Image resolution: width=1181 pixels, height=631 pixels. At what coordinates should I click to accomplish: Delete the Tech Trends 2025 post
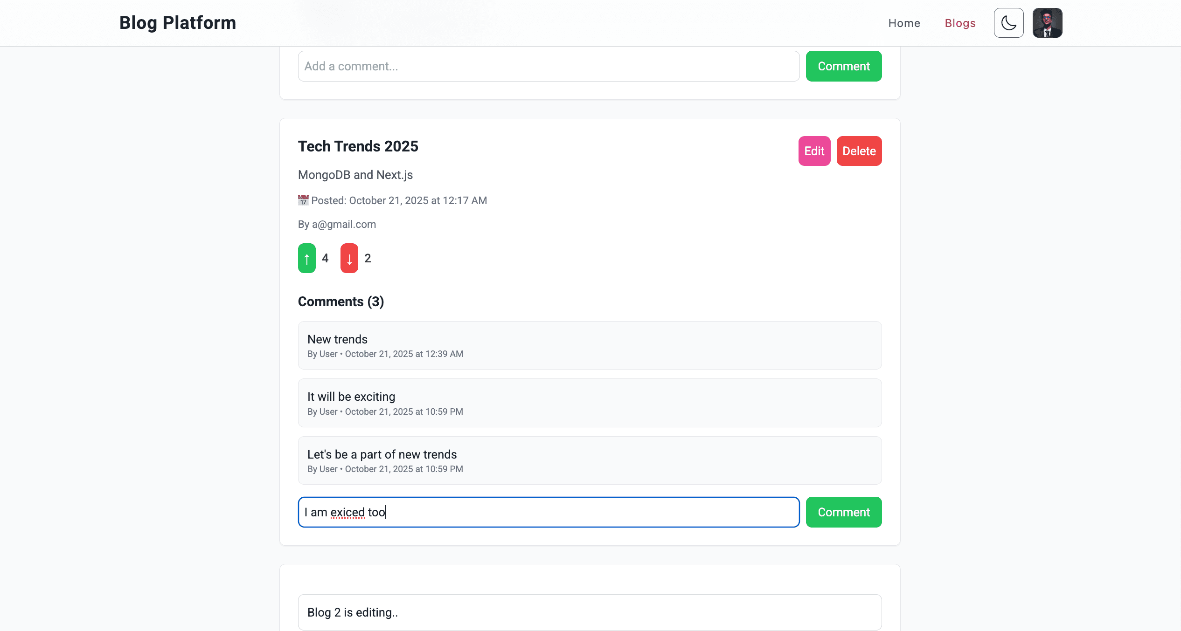[859, 151]
